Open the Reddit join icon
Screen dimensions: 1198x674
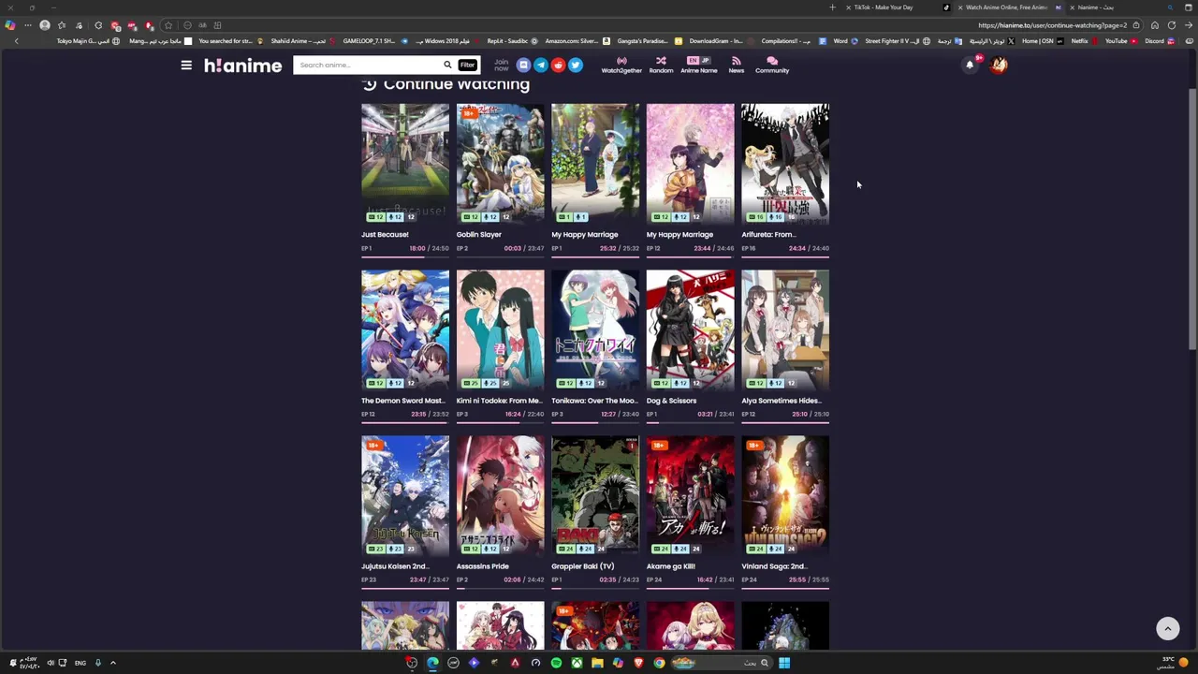coord(558,65)
